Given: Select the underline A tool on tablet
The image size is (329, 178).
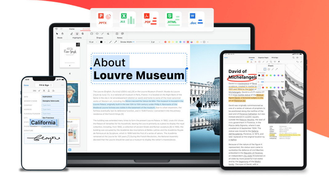Looking at the screenshot, I should (251, 62).
